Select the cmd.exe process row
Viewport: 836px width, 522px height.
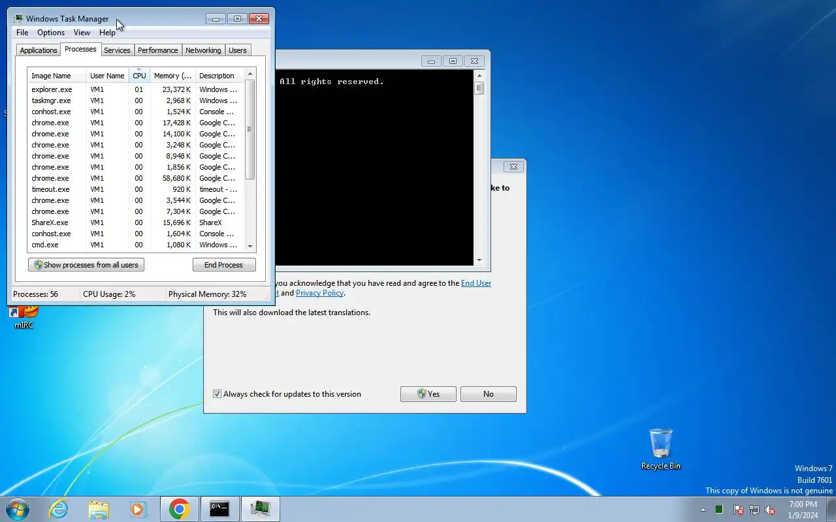click(x=136, y=245)
